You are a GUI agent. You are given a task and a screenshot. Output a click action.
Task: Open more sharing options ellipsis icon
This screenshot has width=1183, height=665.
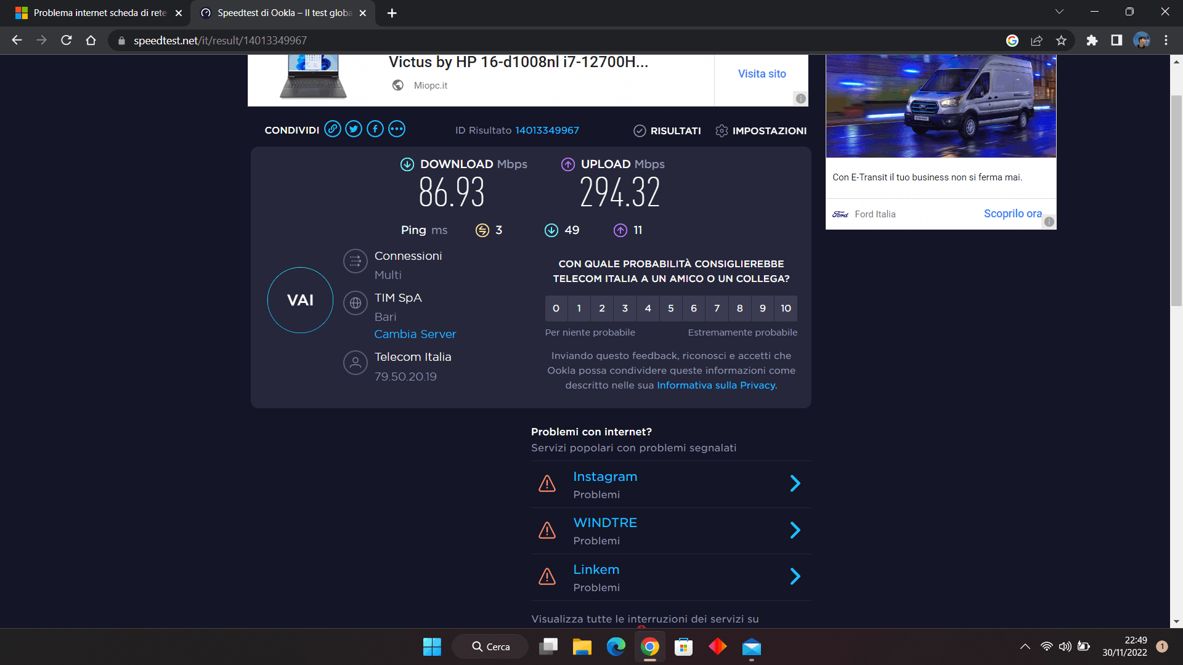coord(397,129)
